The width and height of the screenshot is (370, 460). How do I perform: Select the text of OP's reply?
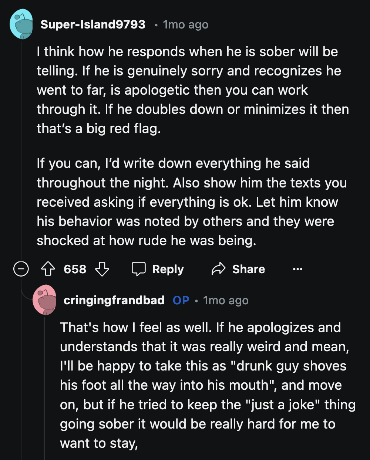pyautogui.click(x=205, y=385)
